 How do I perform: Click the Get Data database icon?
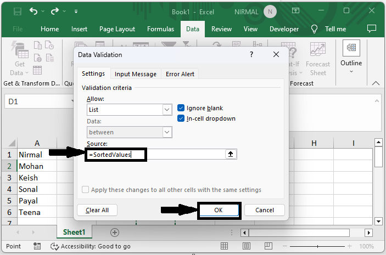20,50
